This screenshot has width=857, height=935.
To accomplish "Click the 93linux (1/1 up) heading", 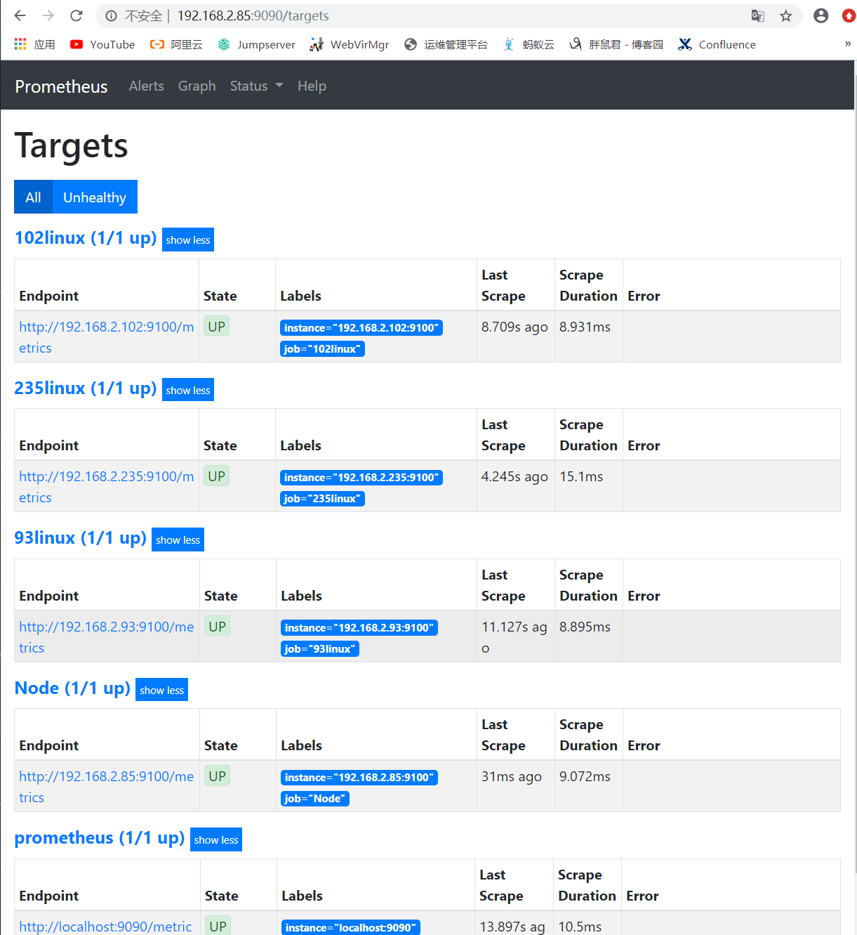I will (80, 537).
